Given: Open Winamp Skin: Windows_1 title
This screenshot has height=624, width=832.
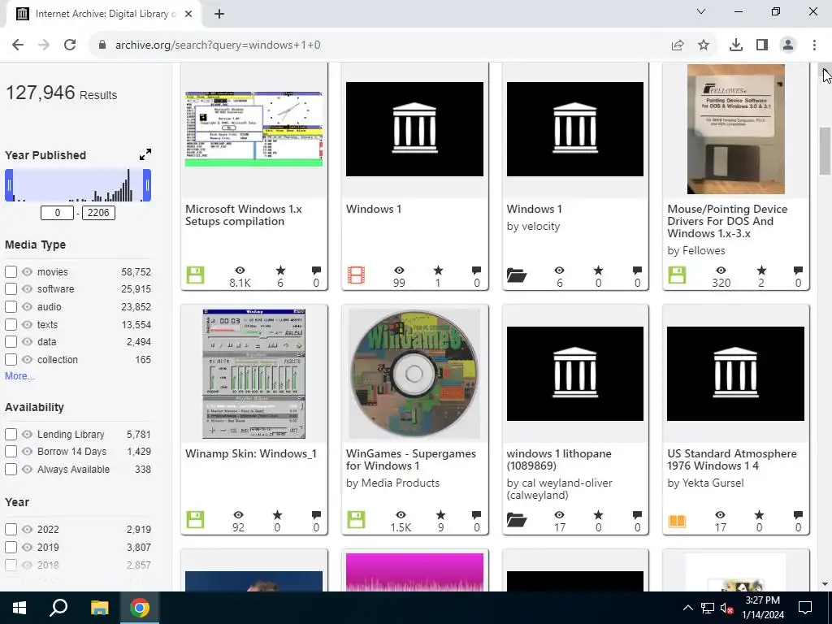Looking at the screenshot, I should (251, 453).
